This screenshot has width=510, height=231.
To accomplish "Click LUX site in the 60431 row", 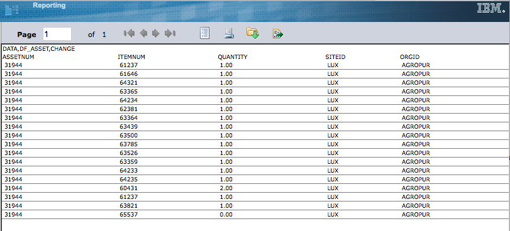I will [x=333, y=188].
